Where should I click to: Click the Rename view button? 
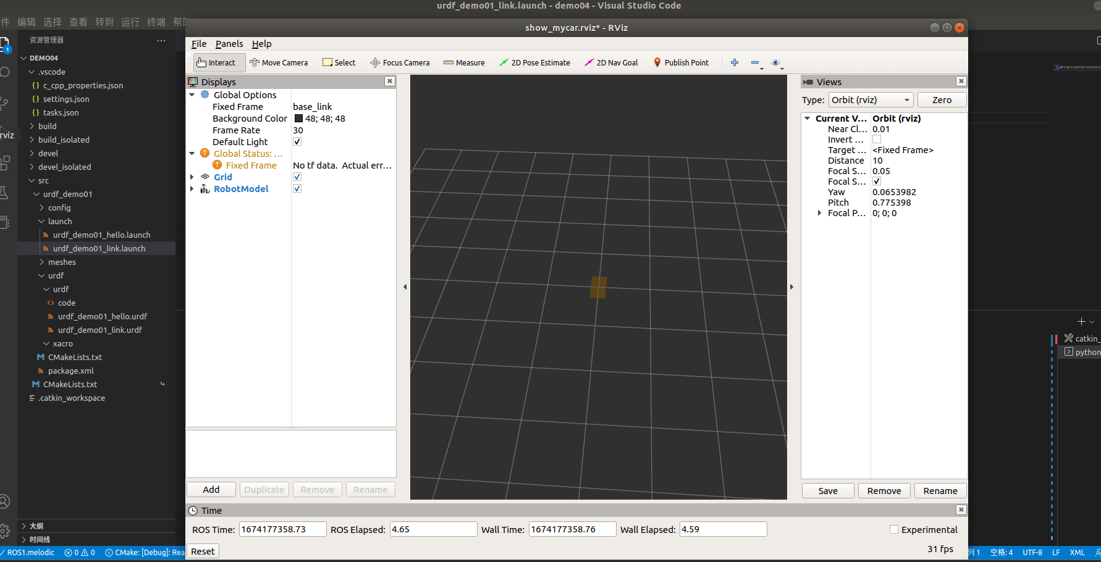(940, 490)
